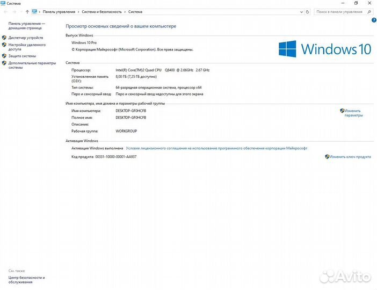Click the shield icon beside Защита системы
This screenshot has width=377, height=290.
[4, 56]
